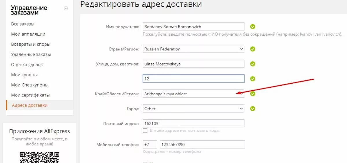The height and width of the screenshot is (163, 347).
Task: Click the Почтовый индекс label
Action: (x=121, y=123)
